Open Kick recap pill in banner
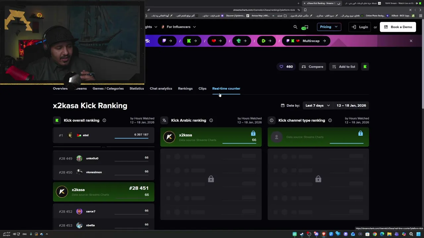 (x=192, y=41)
